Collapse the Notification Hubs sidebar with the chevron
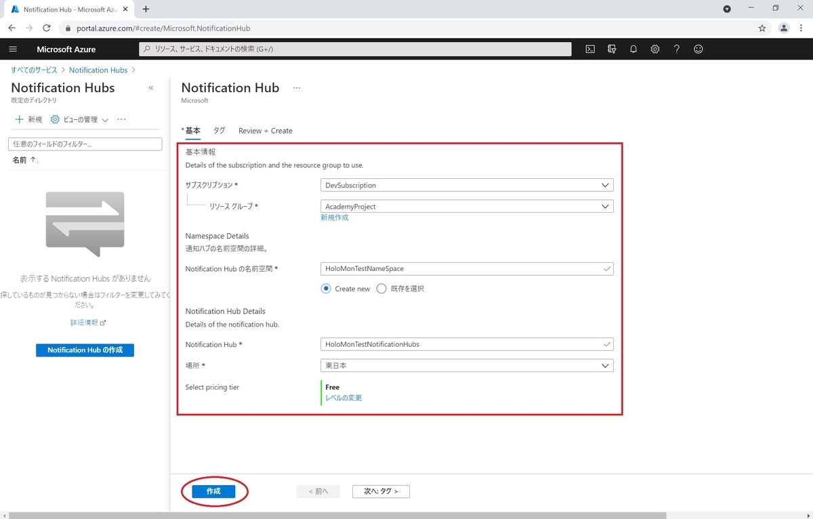Viewport: 813px width, 519px height. pos(151,87)
